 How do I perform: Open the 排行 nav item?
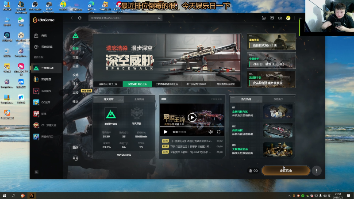pos(75,84)
